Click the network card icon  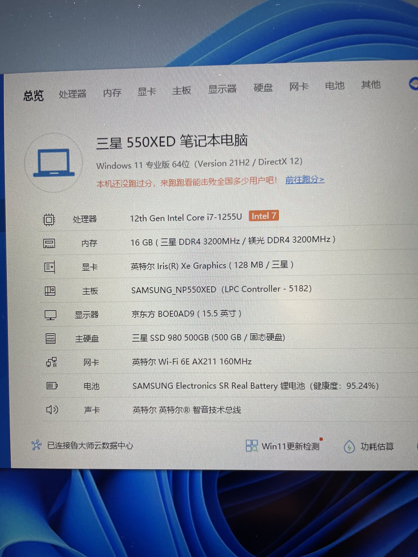coord(51,362)
